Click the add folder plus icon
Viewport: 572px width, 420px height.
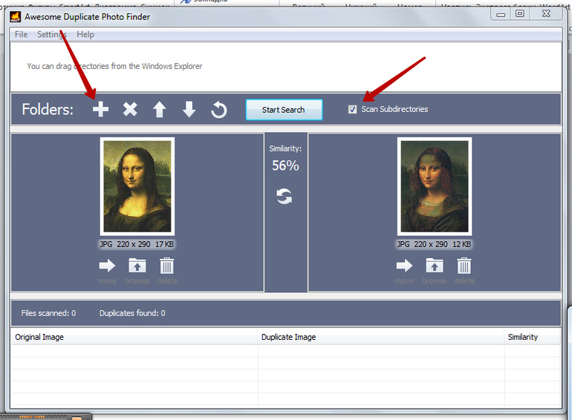coord(100,110)
